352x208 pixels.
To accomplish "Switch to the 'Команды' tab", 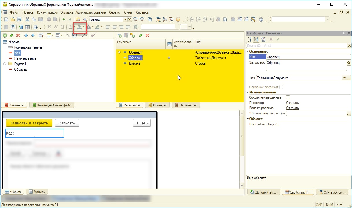I will coord(157,105).
